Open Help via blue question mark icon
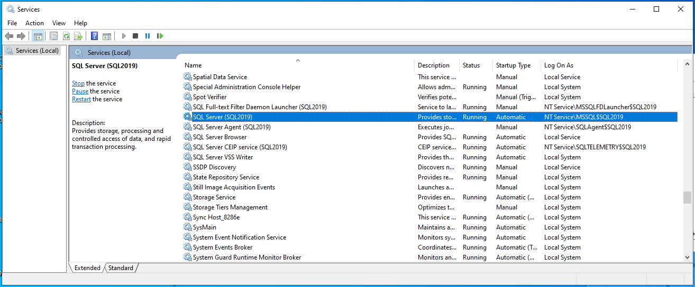This screenshot has width=695, height=287. (94, 36)
